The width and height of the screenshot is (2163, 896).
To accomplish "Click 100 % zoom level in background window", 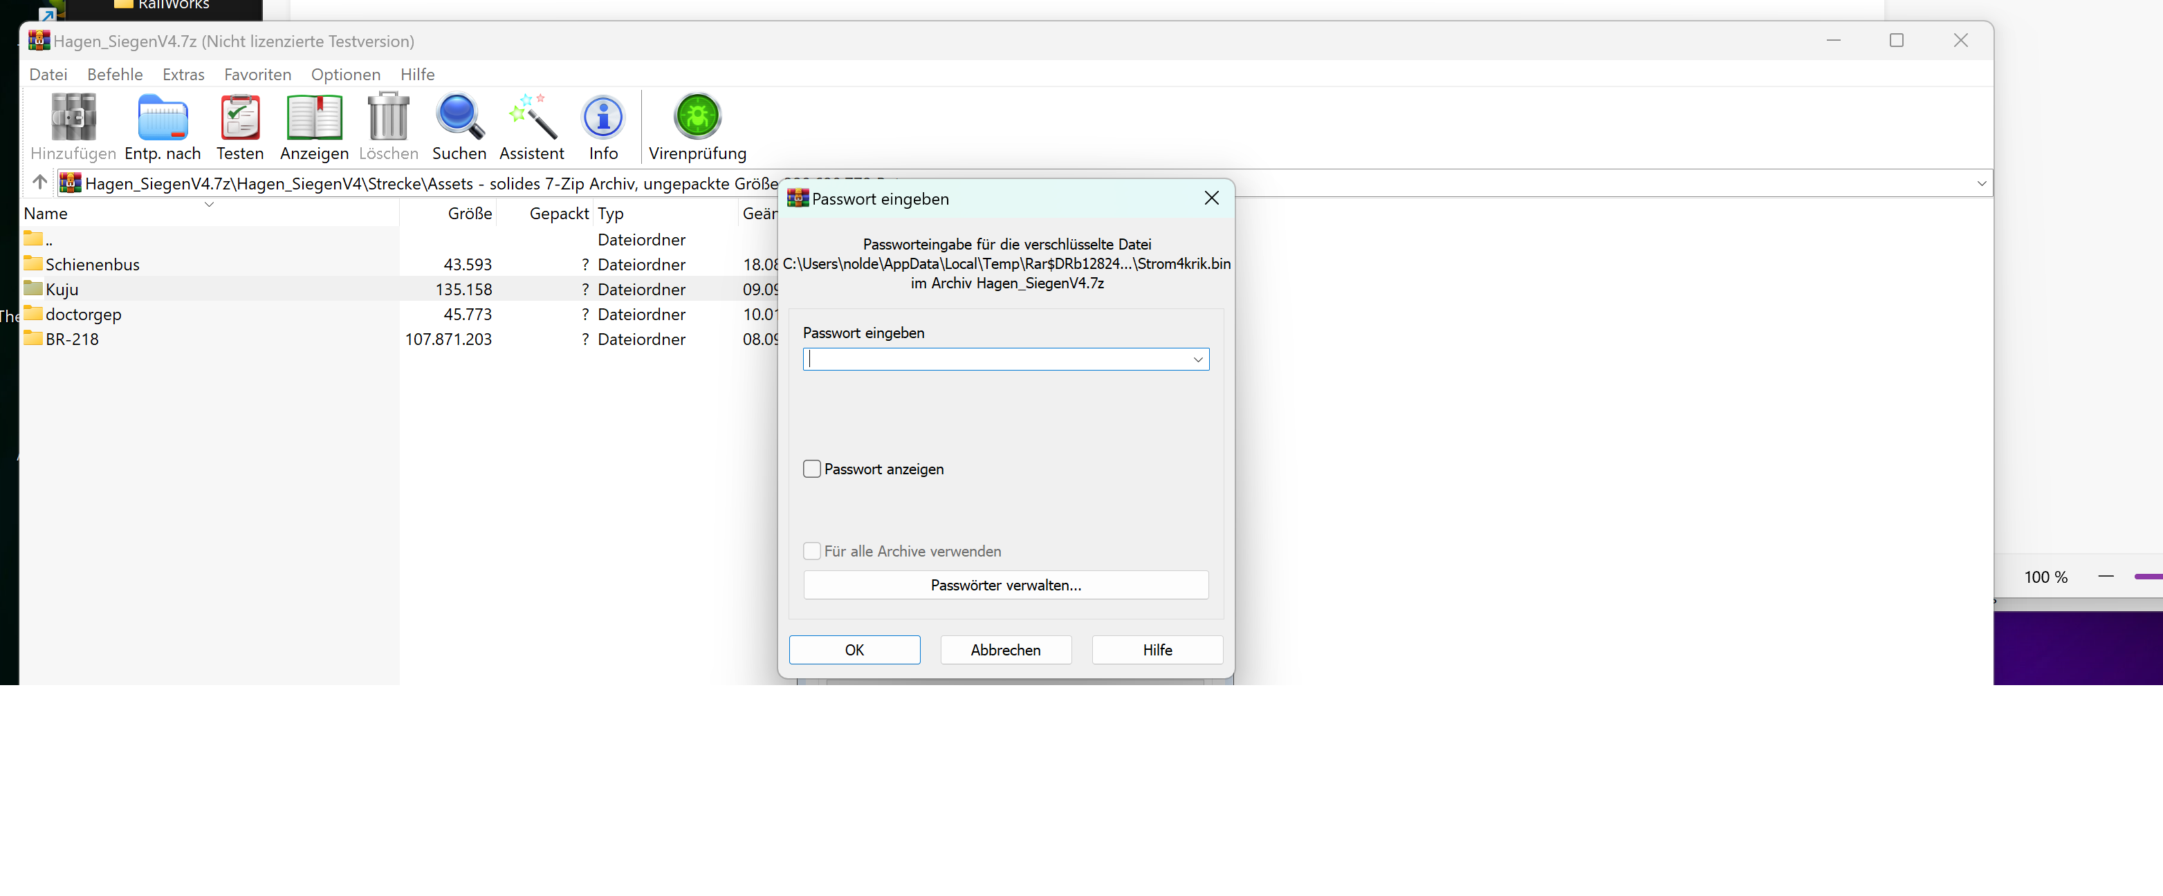I will point(2045,577).
